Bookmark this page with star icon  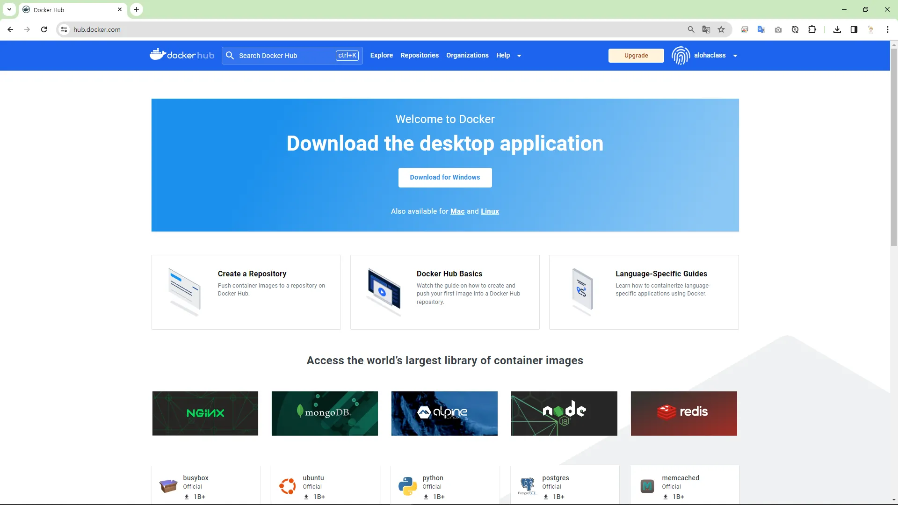tap(721, 29)
